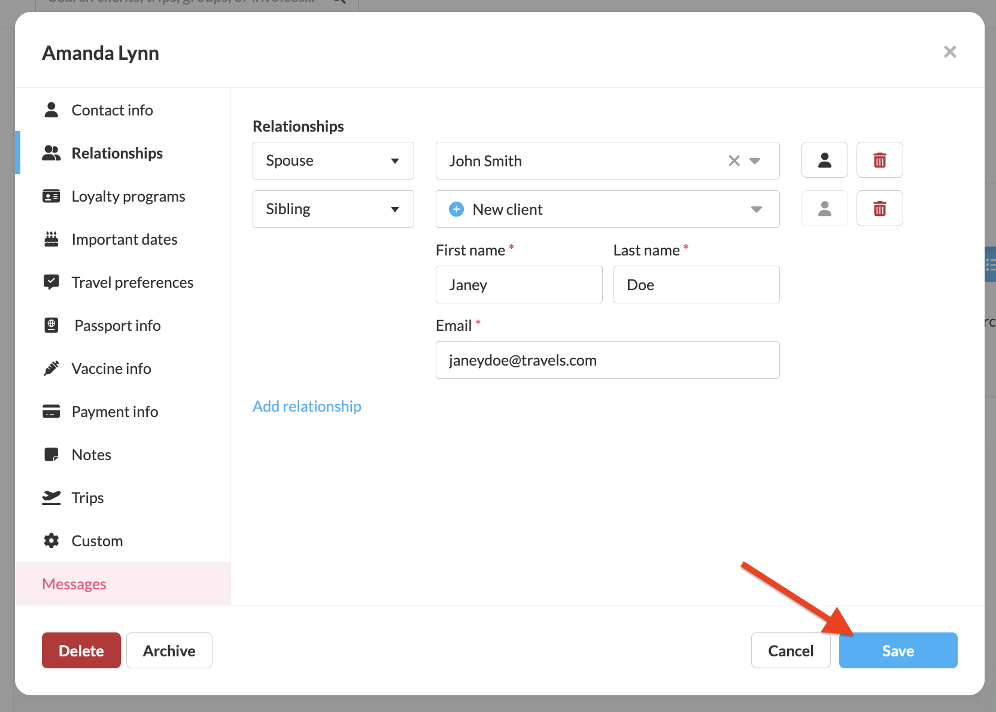Image resolution: width=996 pixels, height=712 pixels.
Task: Click the Email input field
Action: (x=607, y=360)
